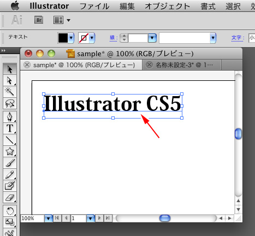
Task: Click the no-stroke color swatch
Action: click(x=84, y=38)
